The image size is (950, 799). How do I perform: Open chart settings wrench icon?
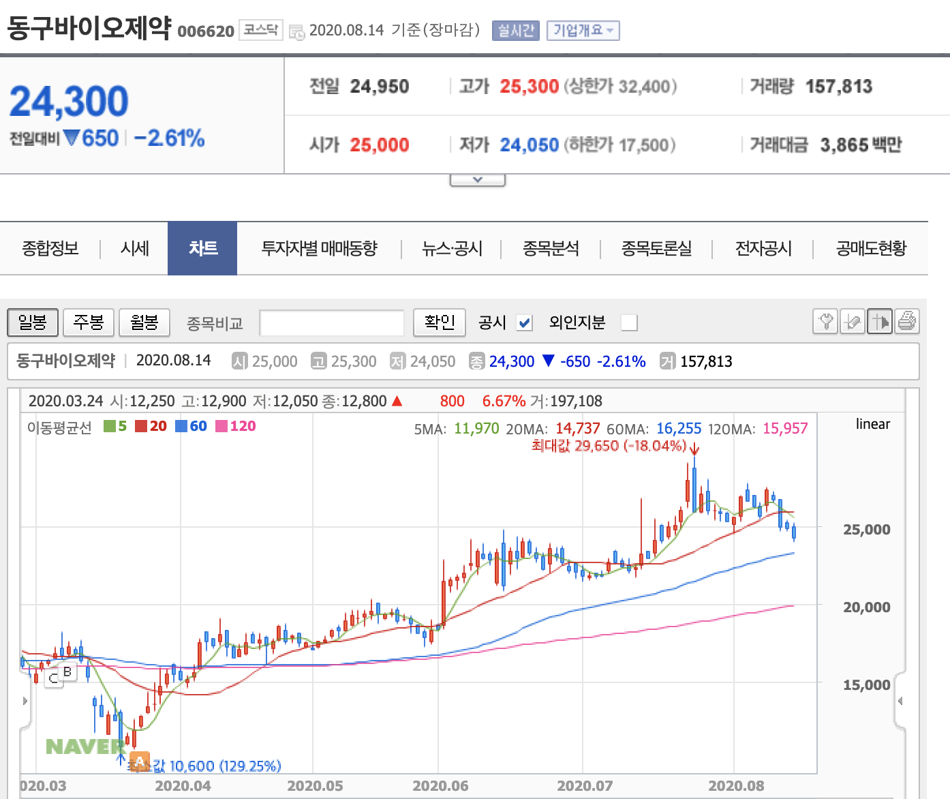click(x=825, y=321)
